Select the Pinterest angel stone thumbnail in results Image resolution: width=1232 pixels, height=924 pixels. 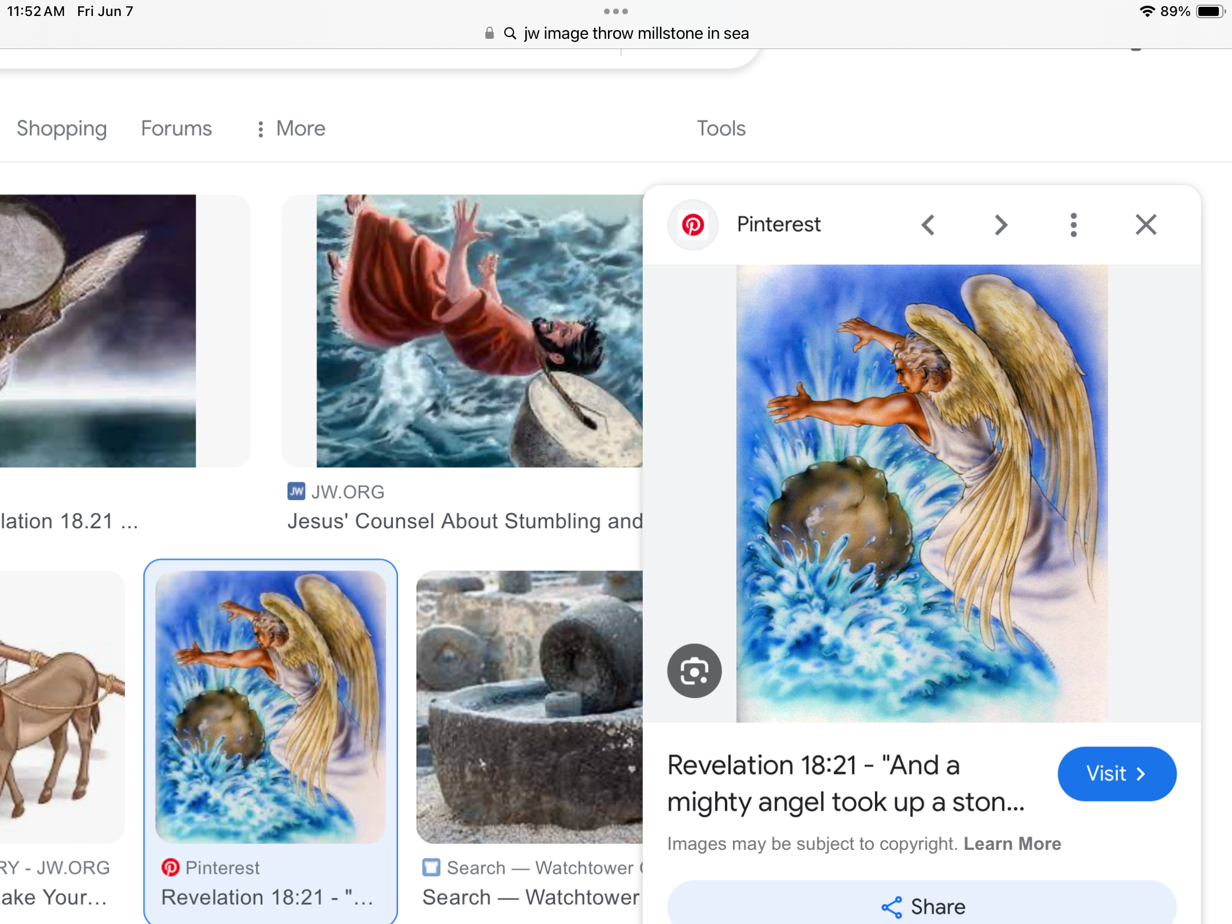click(x=270, y=707)
